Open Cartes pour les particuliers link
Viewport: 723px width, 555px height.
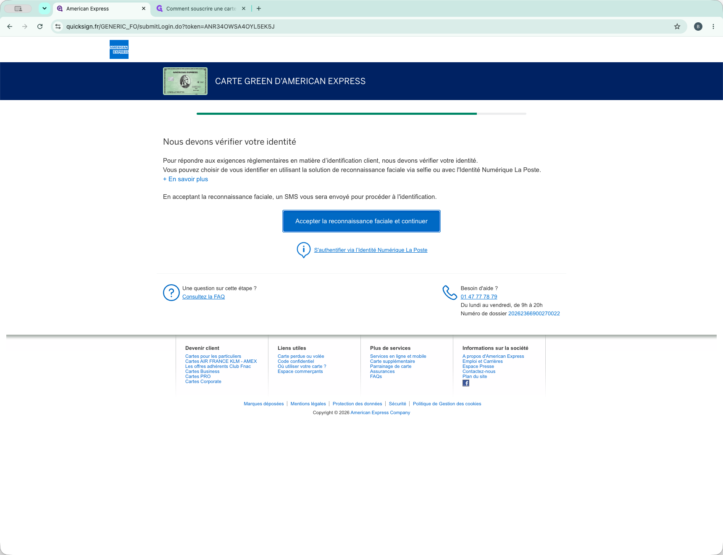tap(213, 356)
